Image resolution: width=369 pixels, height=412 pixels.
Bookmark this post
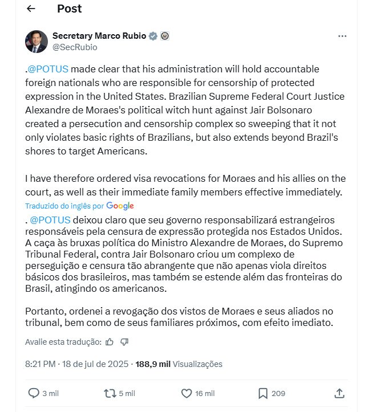[263, 393]
